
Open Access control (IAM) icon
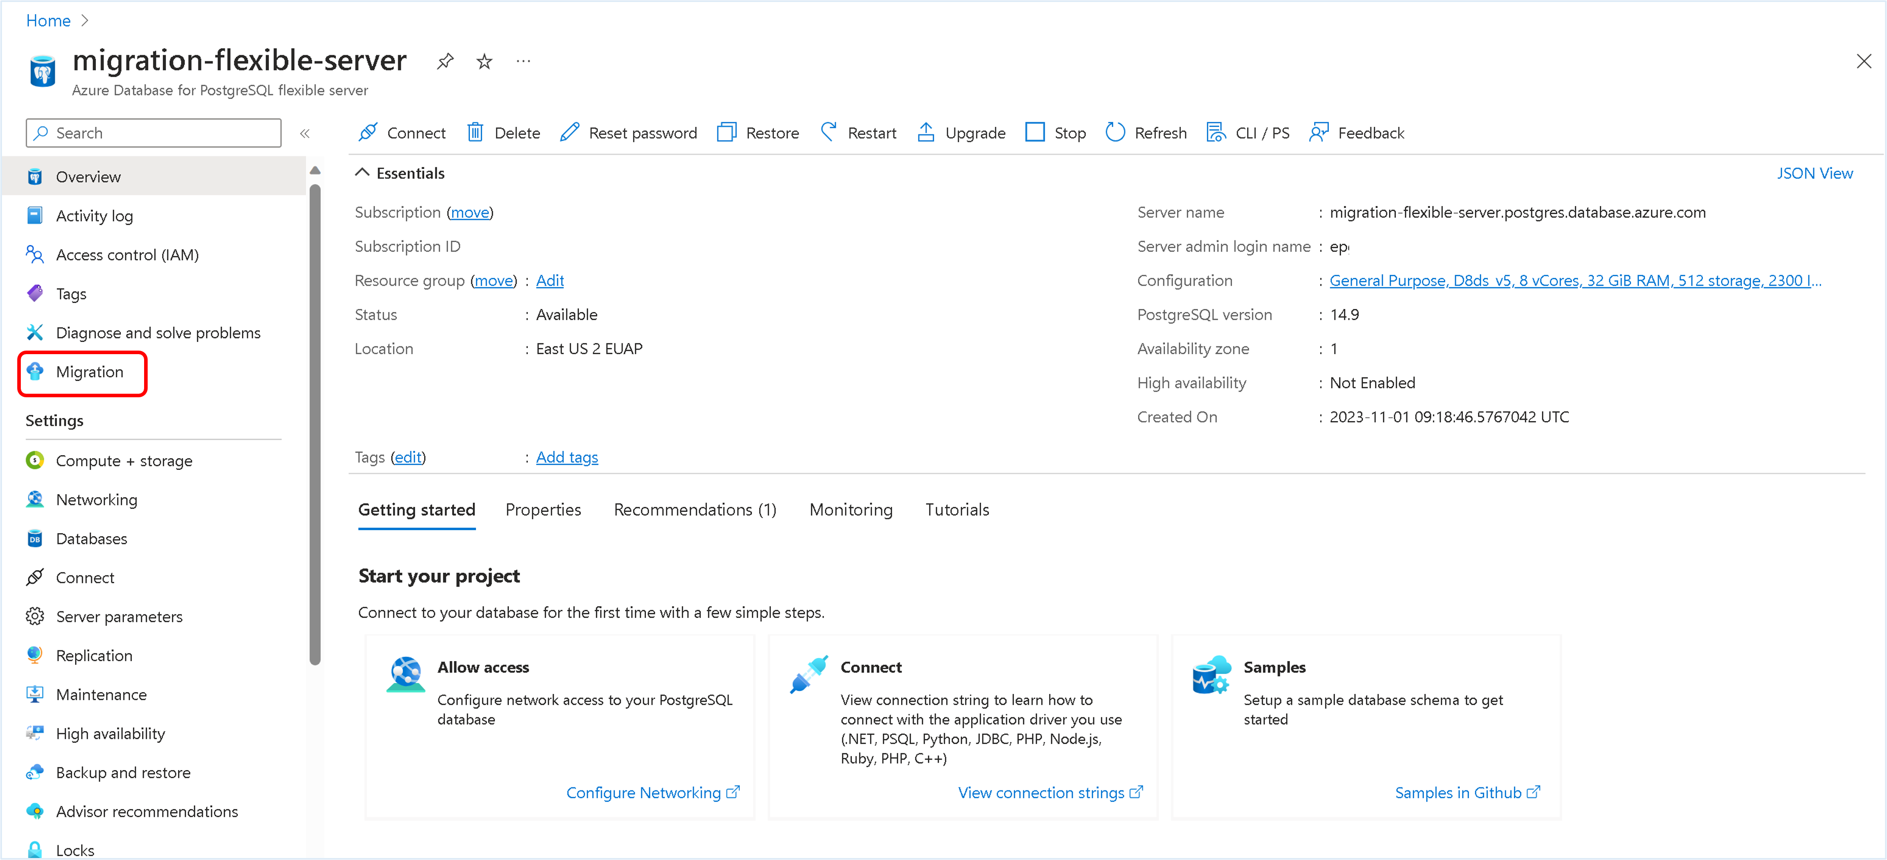pos(35,254)
